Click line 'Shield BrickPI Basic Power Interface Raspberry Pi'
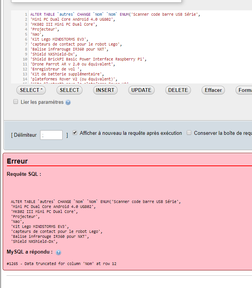Screen dimensions: 252x288 (x=88, y=59)
